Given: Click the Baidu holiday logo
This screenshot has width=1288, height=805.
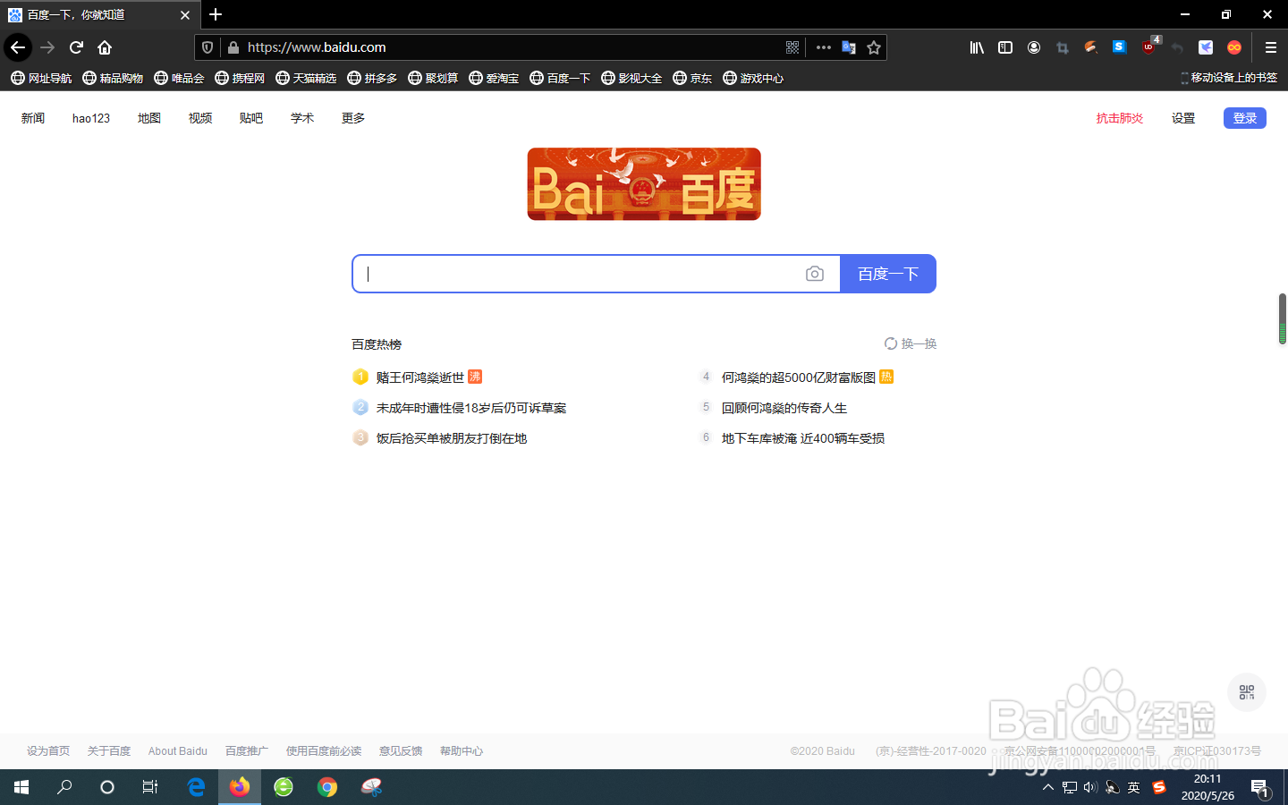Looking at the screenshot, I should (x=644, y=183).
